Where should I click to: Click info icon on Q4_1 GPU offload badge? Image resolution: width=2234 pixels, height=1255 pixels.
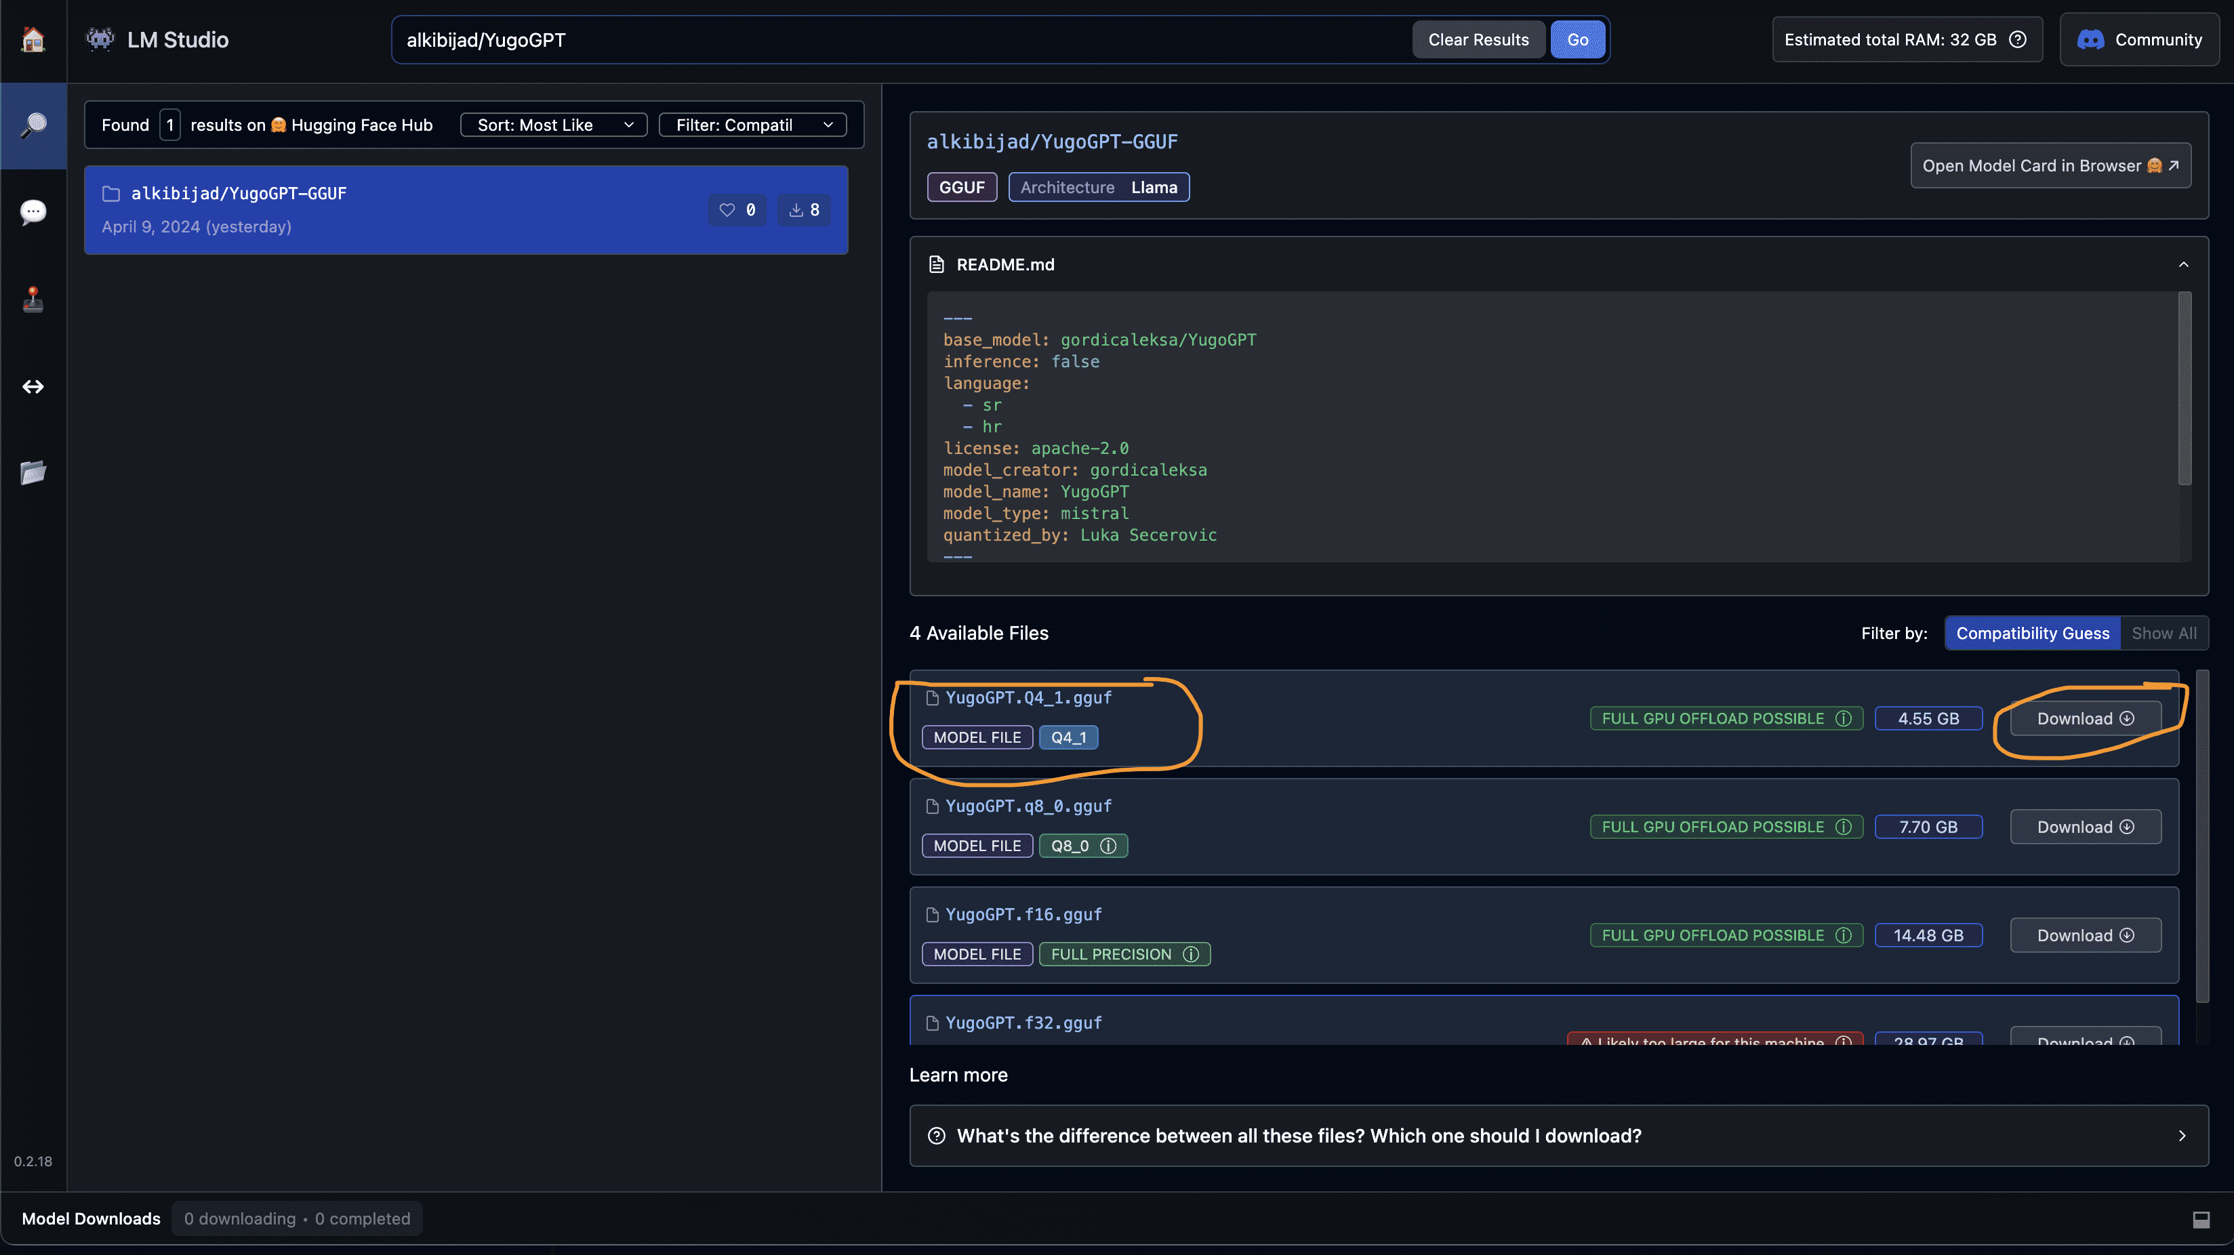[1843, 719]
